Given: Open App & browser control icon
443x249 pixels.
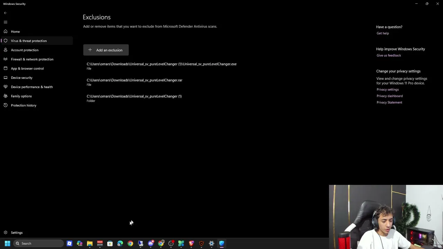Looking at the screenshot, I should coord(5,68).
